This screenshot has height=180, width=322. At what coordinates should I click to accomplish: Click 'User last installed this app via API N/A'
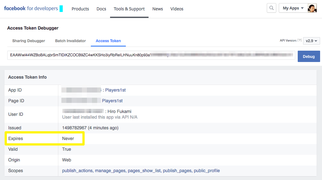(100, 117)
